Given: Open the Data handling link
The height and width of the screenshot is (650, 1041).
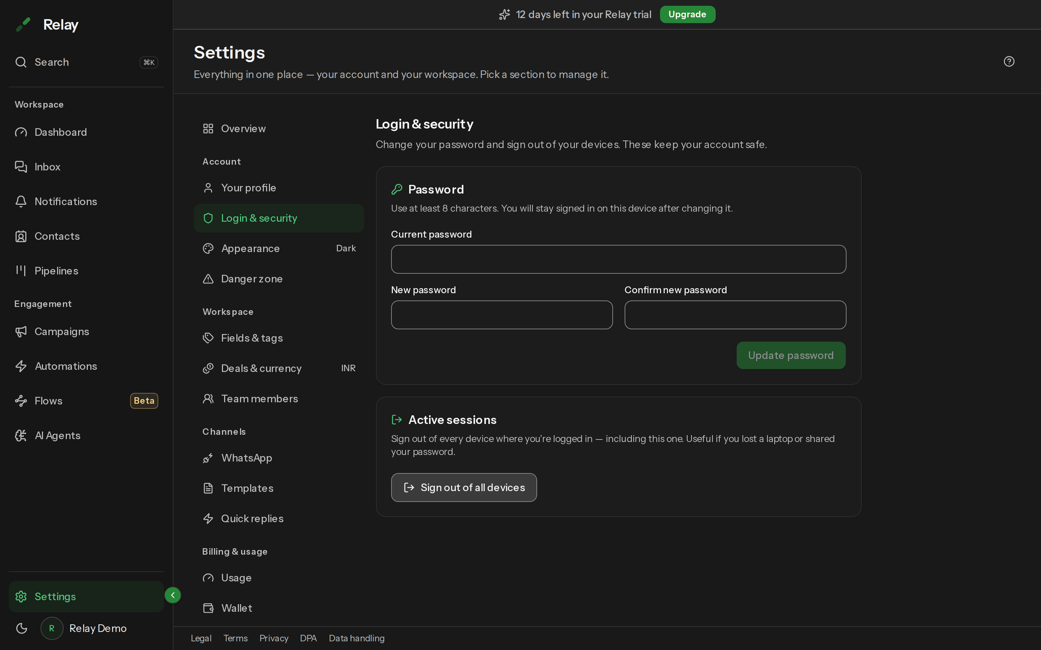Looking at the screenshot, I should tap(357, 638).
